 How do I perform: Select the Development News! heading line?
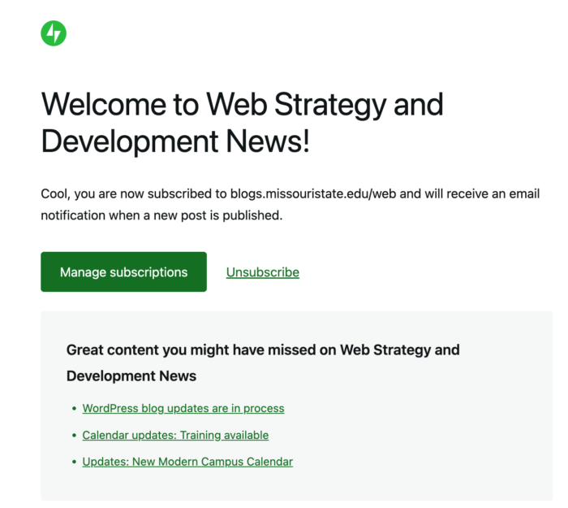coord(176,141)
